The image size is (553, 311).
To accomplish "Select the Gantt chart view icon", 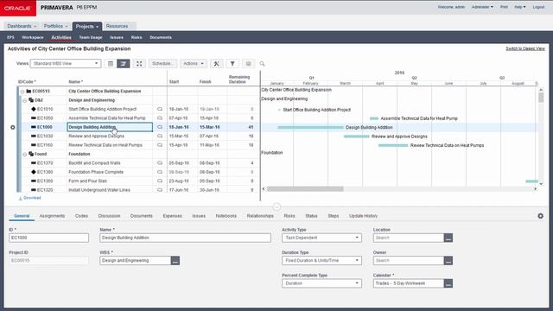I will [123, 63].
